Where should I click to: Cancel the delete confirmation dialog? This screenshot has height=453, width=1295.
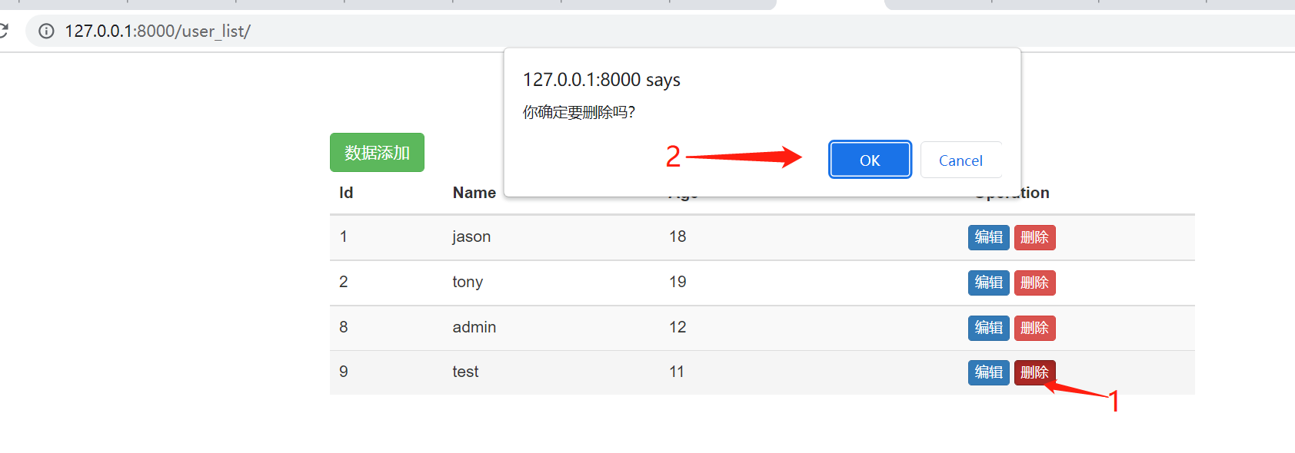tap(960, 160)
